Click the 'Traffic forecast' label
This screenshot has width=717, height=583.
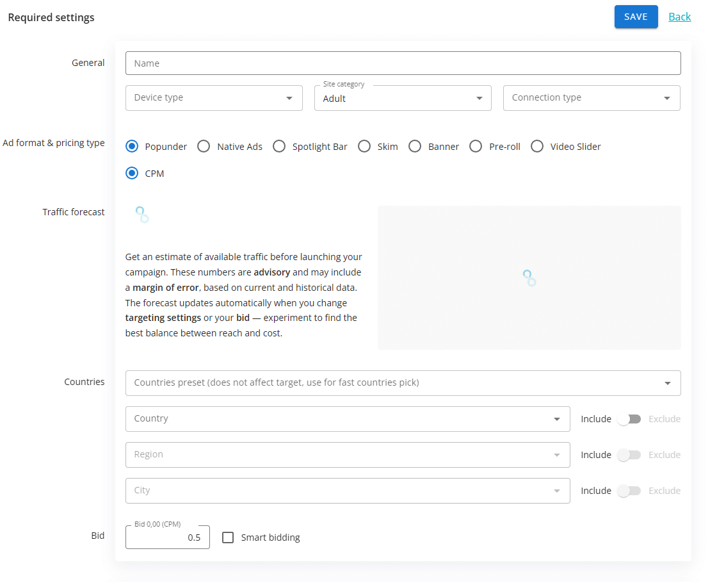tap(73, 212)
